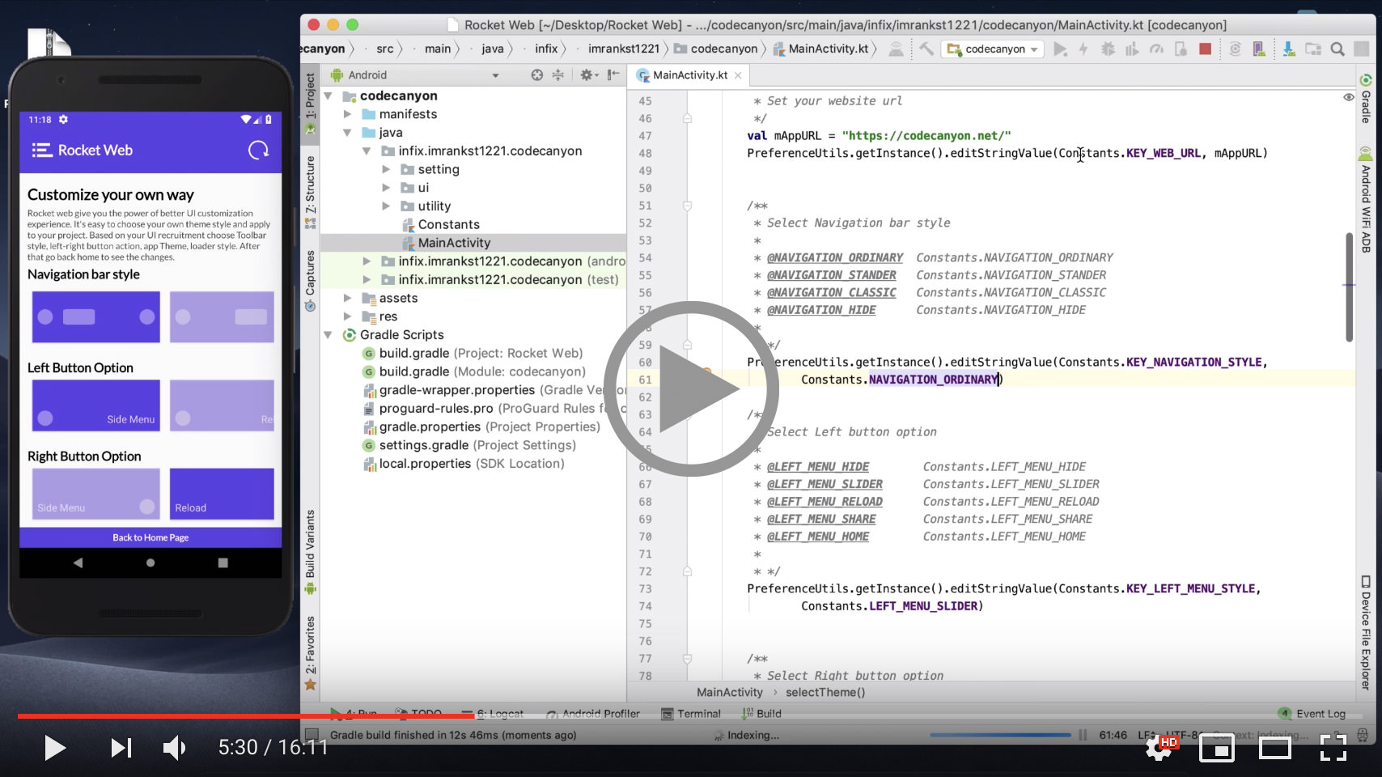Screen dimensions: 1382x777
Task: Enter fullscreen video
Action: (1333, 749)
